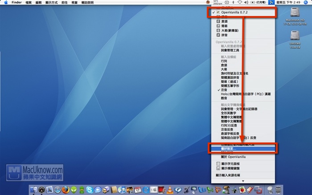Click the Bluetooth status icon
The width and height of the screenshot is (312, 195).
tap(233, 2)
